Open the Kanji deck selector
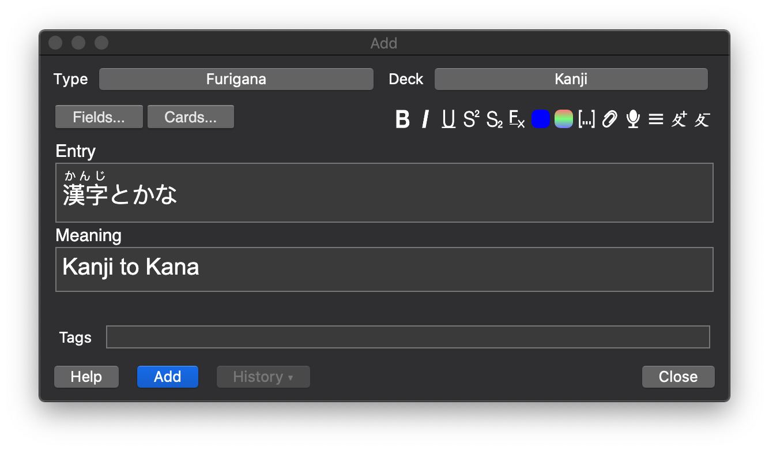 click(x=571, y=79)
